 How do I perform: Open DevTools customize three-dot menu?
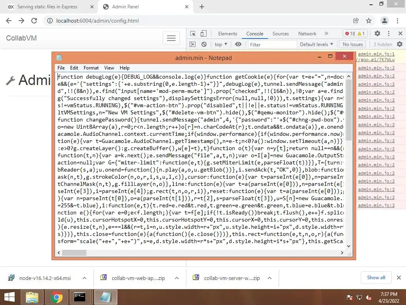(389, 33)
